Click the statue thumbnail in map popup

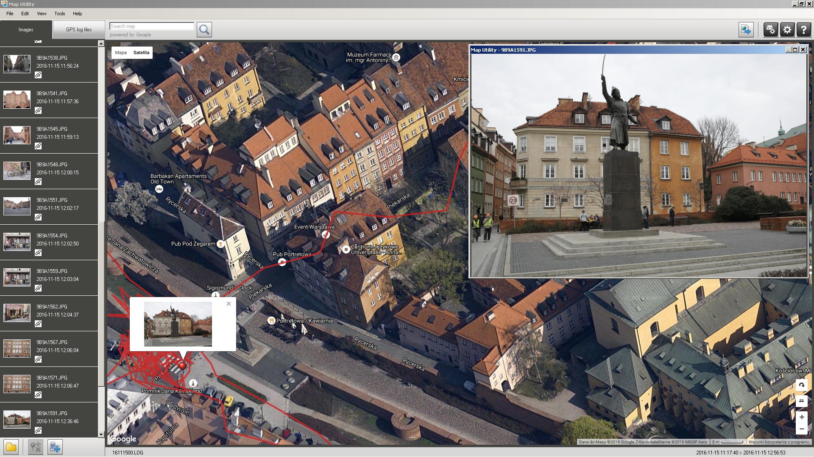pos(178,324)
